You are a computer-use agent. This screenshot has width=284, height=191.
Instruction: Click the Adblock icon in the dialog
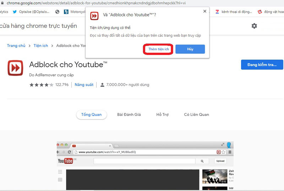(x=94, y=16)
